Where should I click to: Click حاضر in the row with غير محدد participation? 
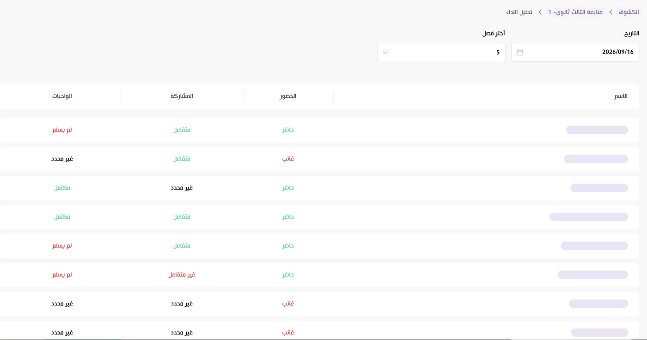288,188
